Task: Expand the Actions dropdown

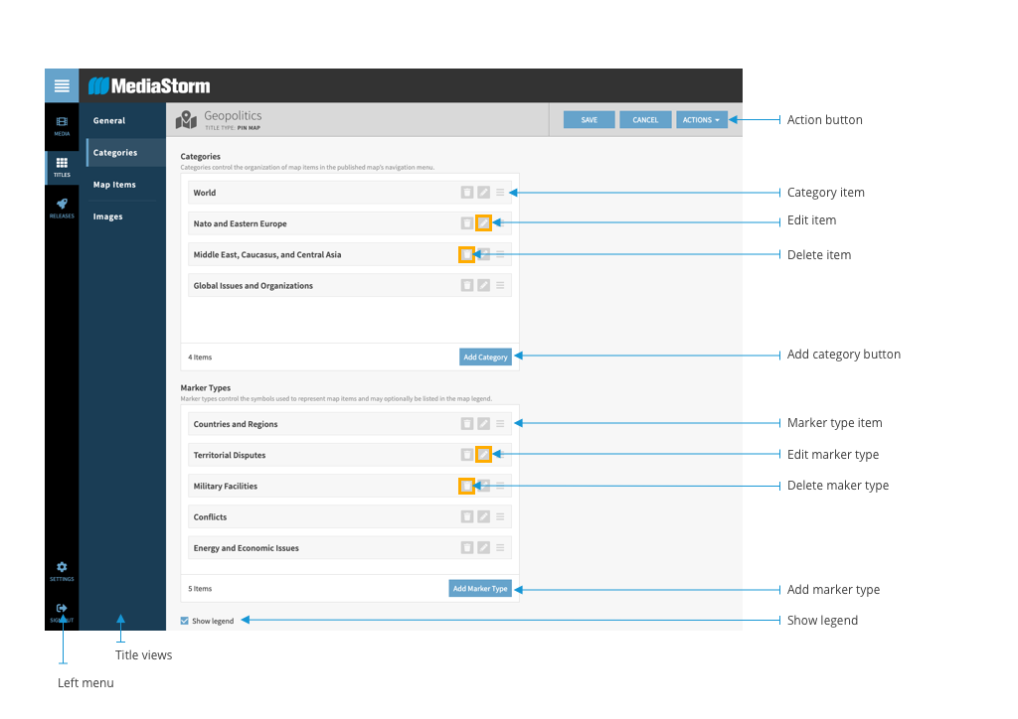Action: [x=701, y=120]
